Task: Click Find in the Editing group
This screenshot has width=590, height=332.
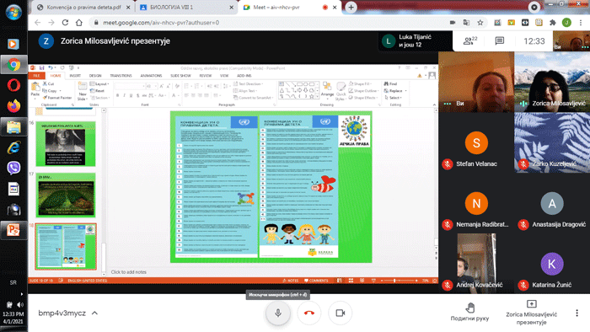Action: (390, 84)
